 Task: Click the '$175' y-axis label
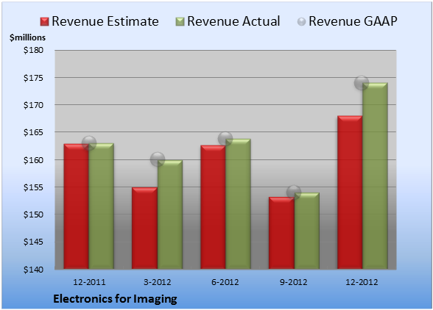click(33, 78)
